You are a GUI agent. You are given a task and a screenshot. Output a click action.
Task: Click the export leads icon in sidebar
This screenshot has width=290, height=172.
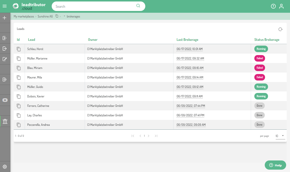point(5,49)
